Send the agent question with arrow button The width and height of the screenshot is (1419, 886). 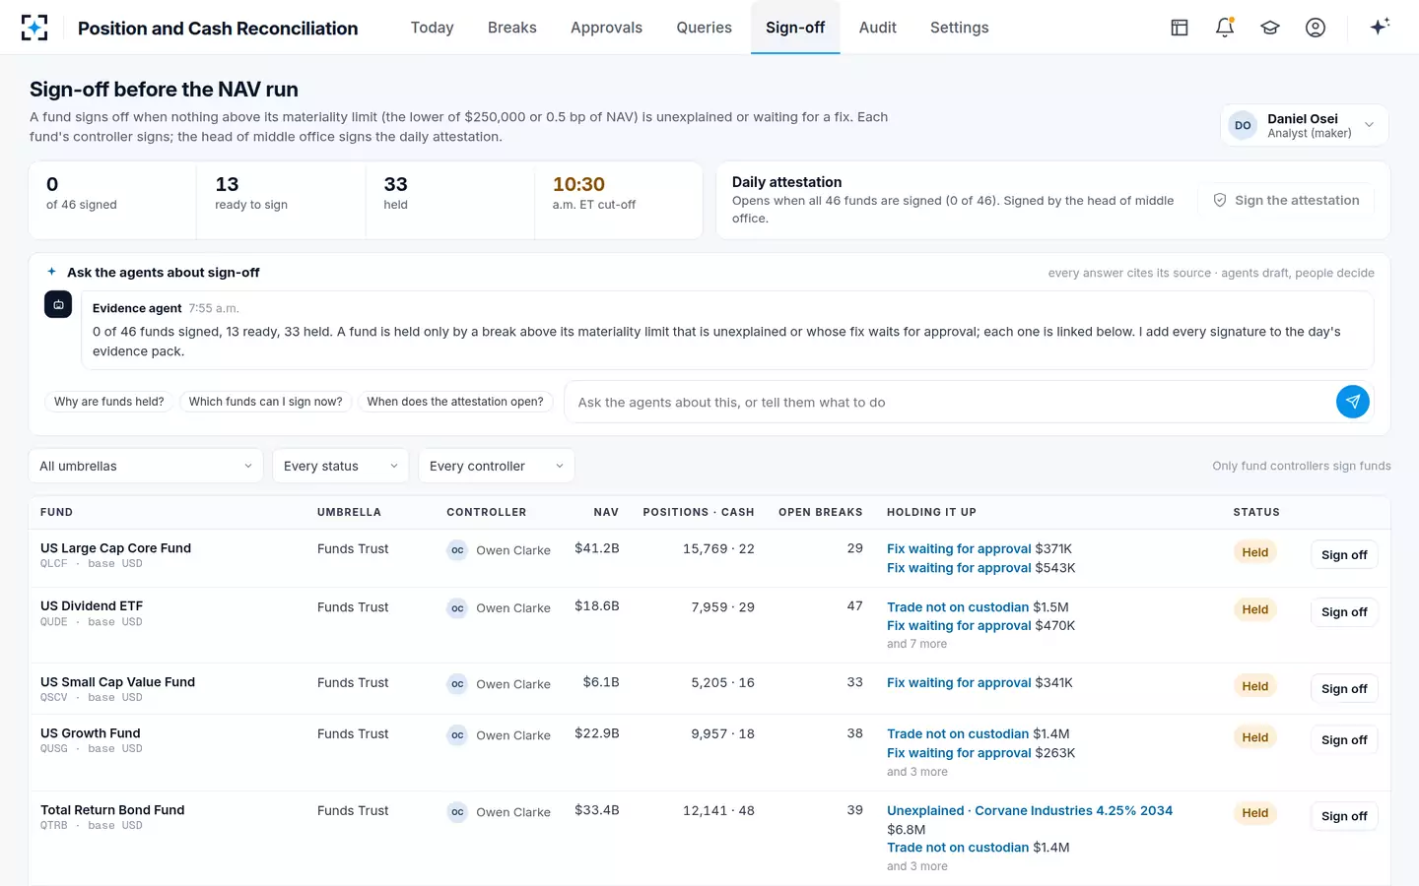coord(1353,402)
